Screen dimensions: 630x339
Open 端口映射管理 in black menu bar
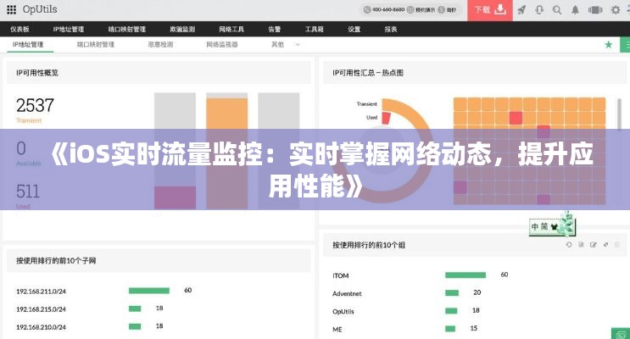(x=127, y=29)
